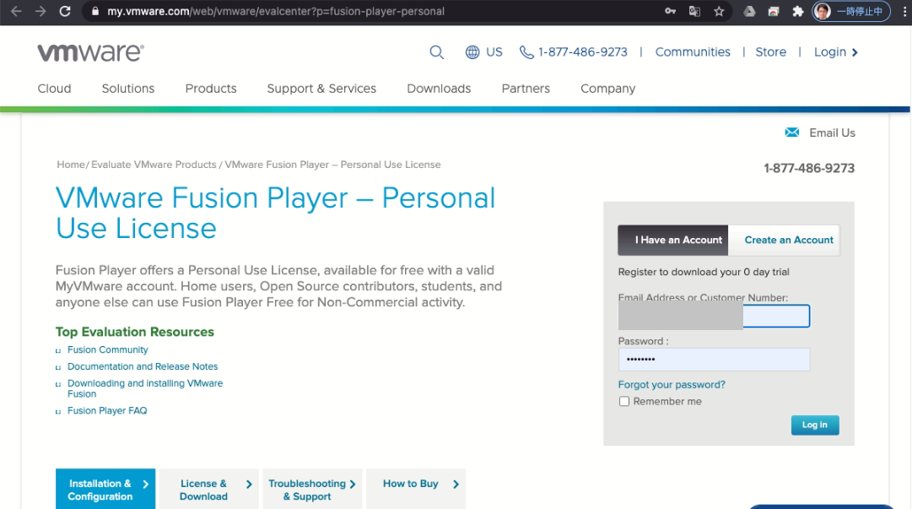Click the password key icon in address bar
912x509 pixels.
(x=670, y=11)
